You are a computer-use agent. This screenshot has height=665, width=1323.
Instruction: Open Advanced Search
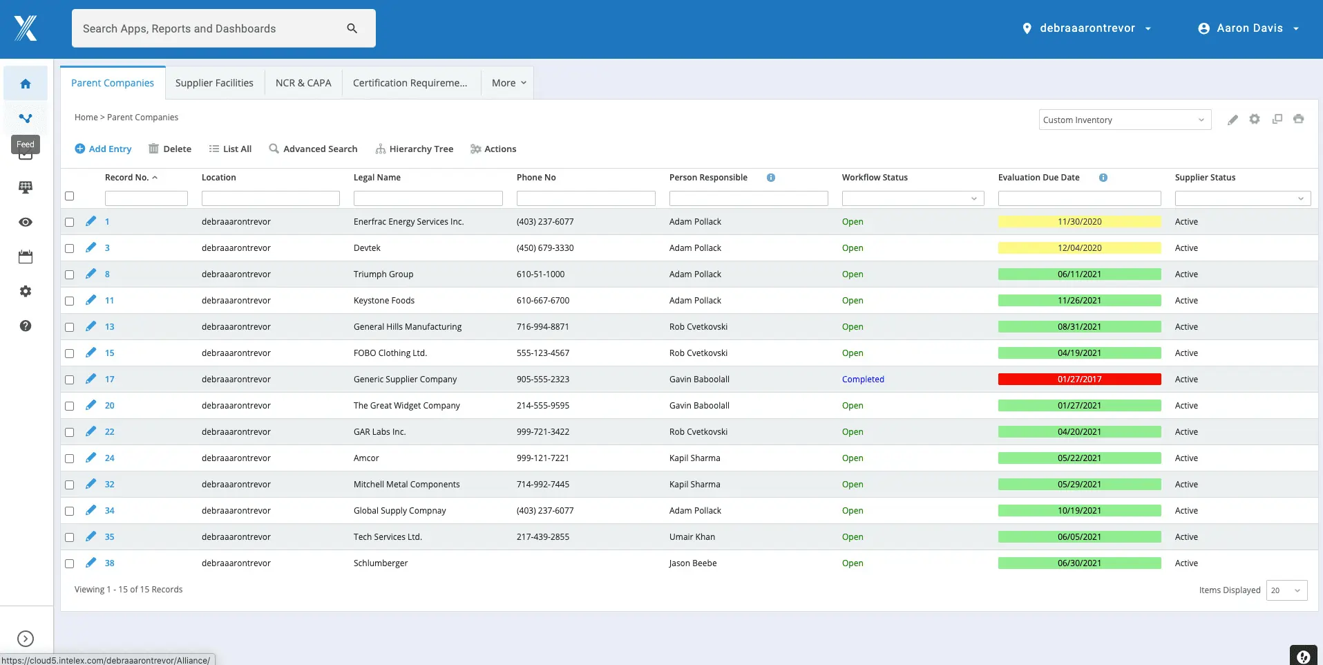313,149
